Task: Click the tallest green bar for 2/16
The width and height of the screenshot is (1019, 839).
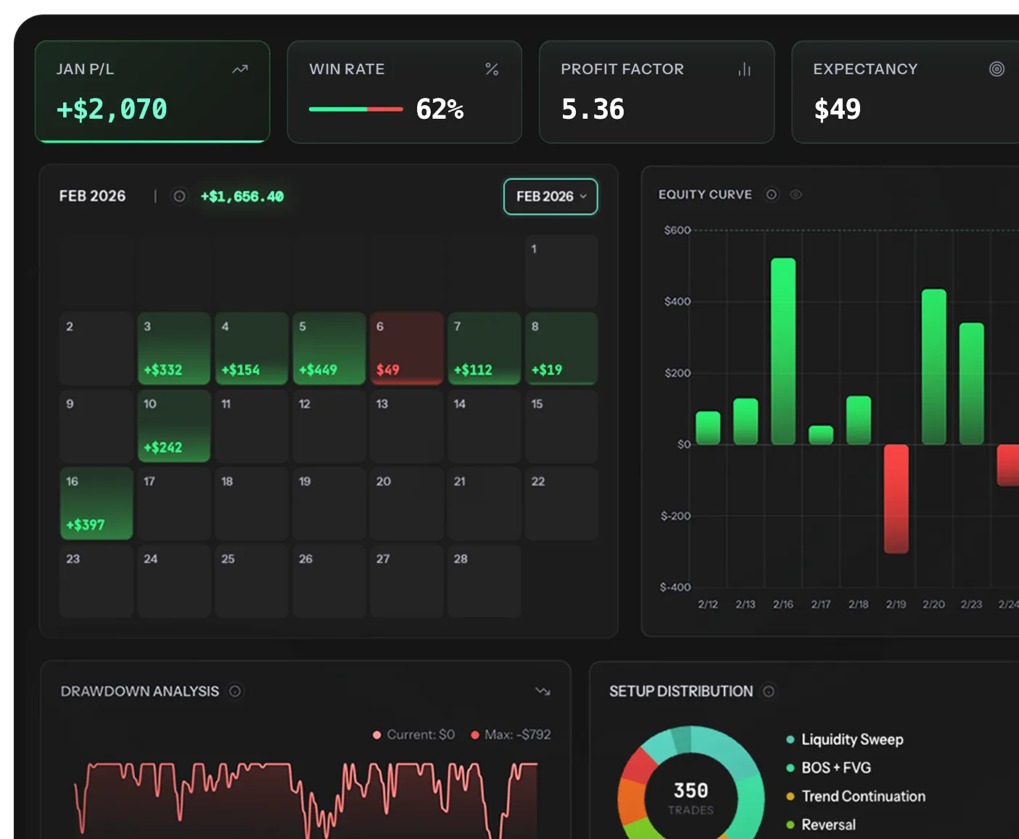Action: pos(783,351)
